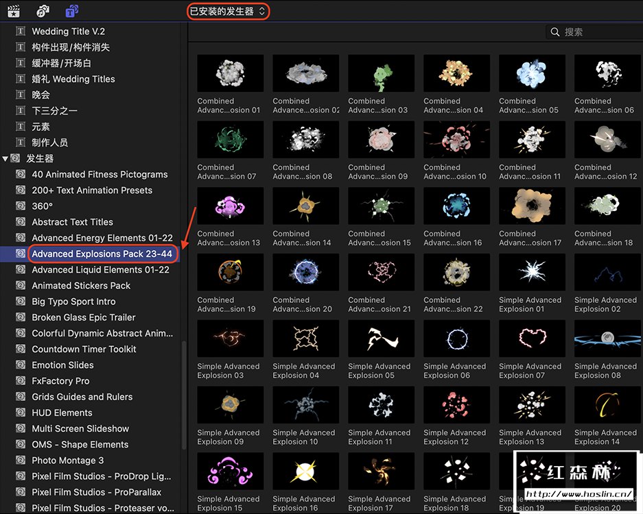The width and height of the screenshot is (643, 514).
Task: Open the Photos and Audio sidebar icon
Action: (43, 11)
